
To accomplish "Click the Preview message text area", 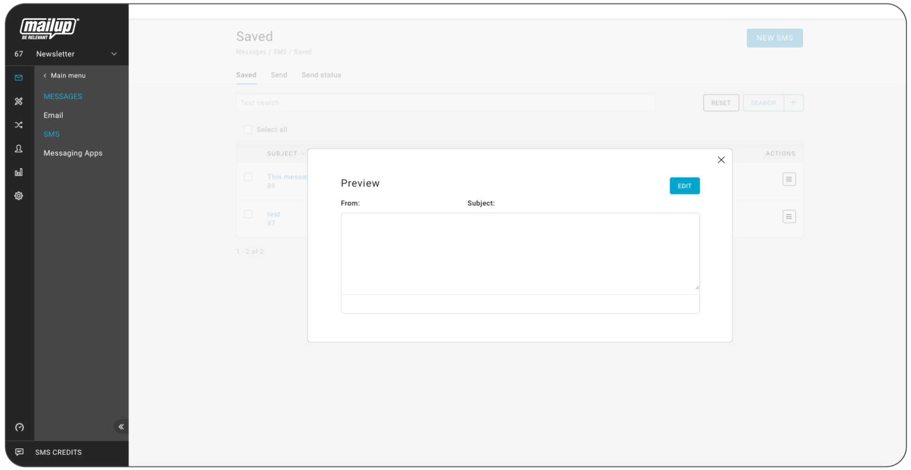I will (520, 253).
